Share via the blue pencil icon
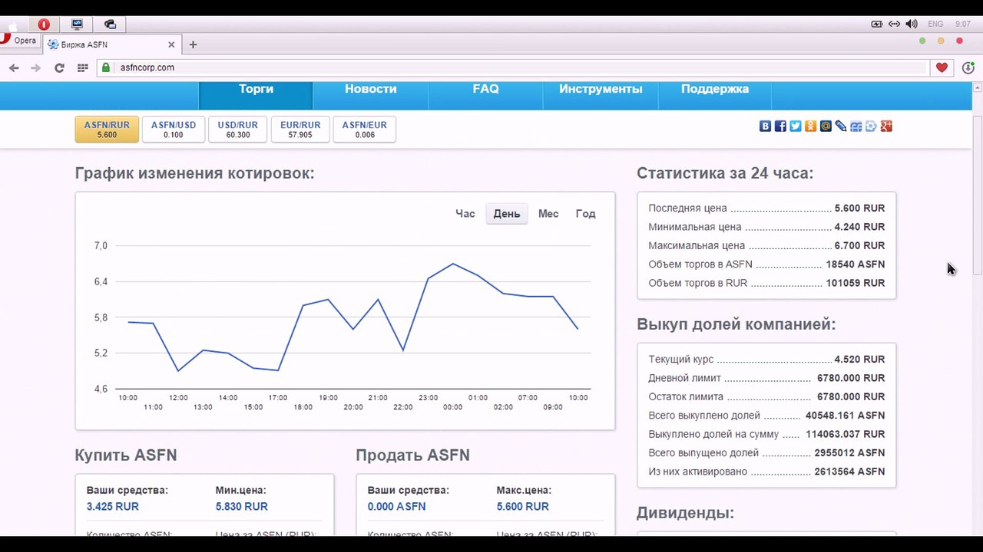 pos(841,127)
